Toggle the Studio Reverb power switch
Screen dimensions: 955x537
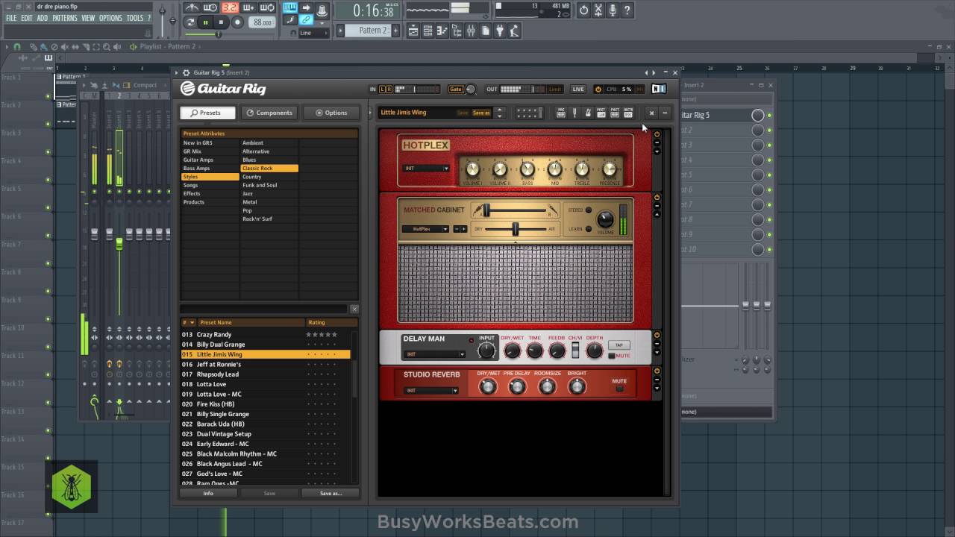pyautogui.click(x=657, y=371)
